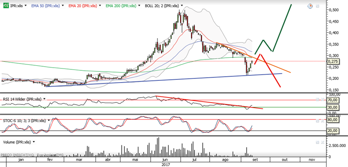Expand the EMA 200 indicator dropdown

coord(139,6)
